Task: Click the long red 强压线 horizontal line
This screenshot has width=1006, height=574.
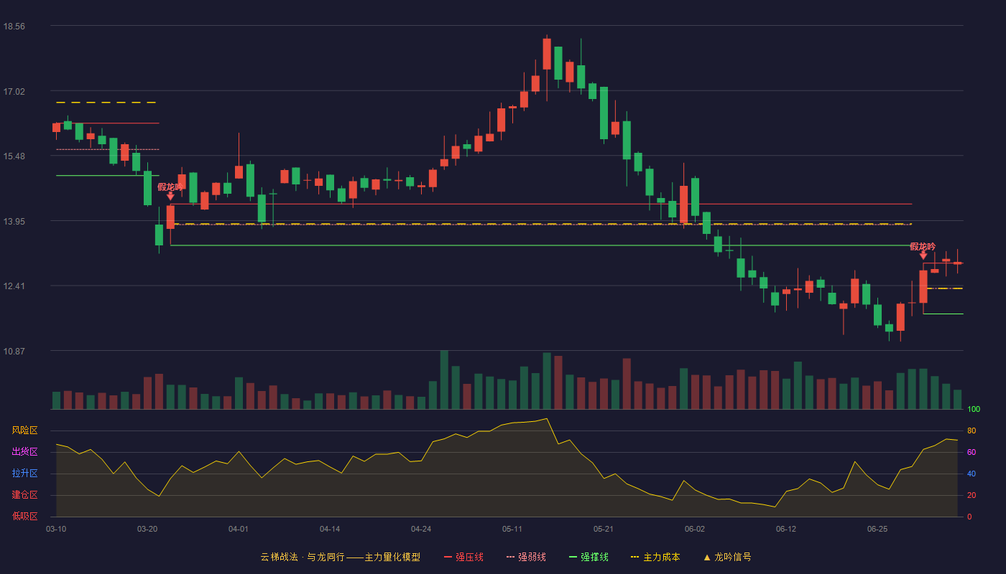Action: click(541, 204)
